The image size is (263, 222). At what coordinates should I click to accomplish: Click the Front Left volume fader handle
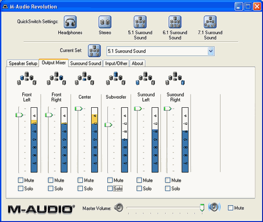[19, 115]
